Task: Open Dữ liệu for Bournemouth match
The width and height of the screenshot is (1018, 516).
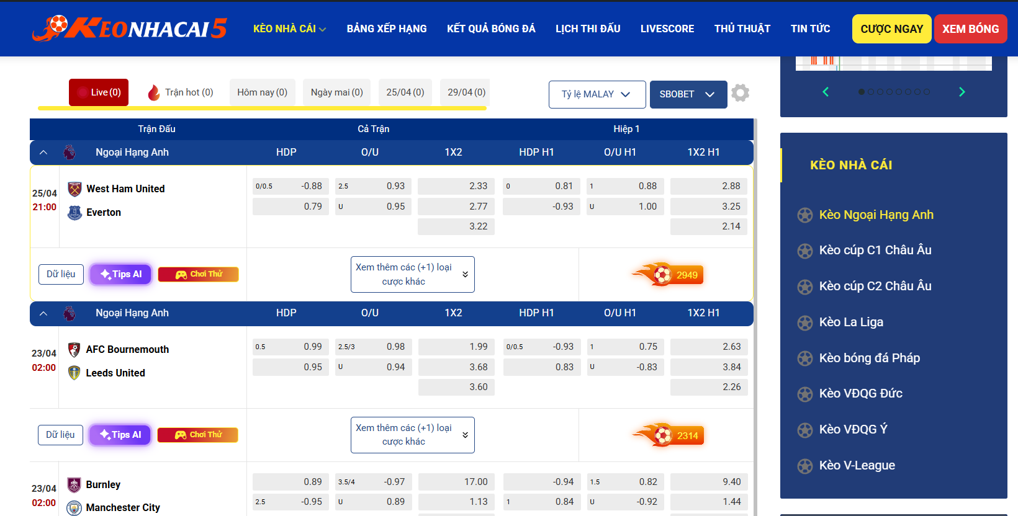Action: tap(60, 435)
